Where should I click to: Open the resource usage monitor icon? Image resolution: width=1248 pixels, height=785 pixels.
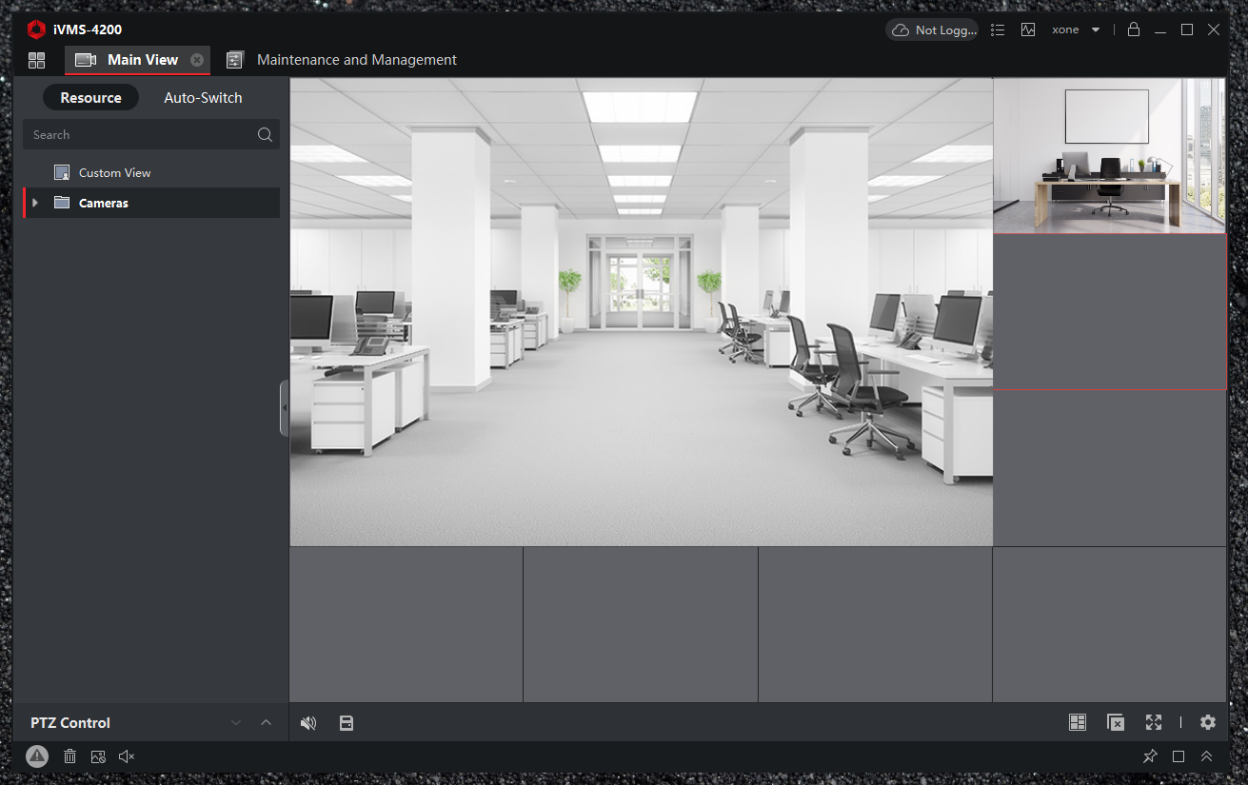(1028, 30)
